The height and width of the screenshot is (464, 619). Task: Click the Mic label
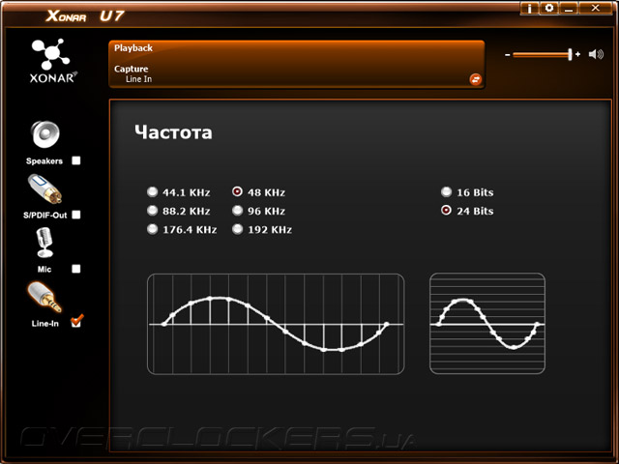[x=44, y=269]
